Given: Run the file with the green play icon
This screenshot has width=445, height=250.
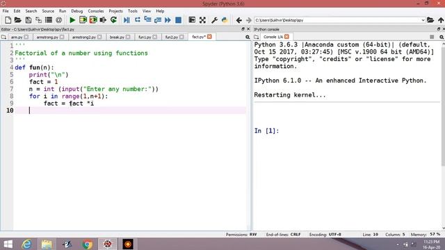Looking at the screenshot, I should (x=72, y=20).
